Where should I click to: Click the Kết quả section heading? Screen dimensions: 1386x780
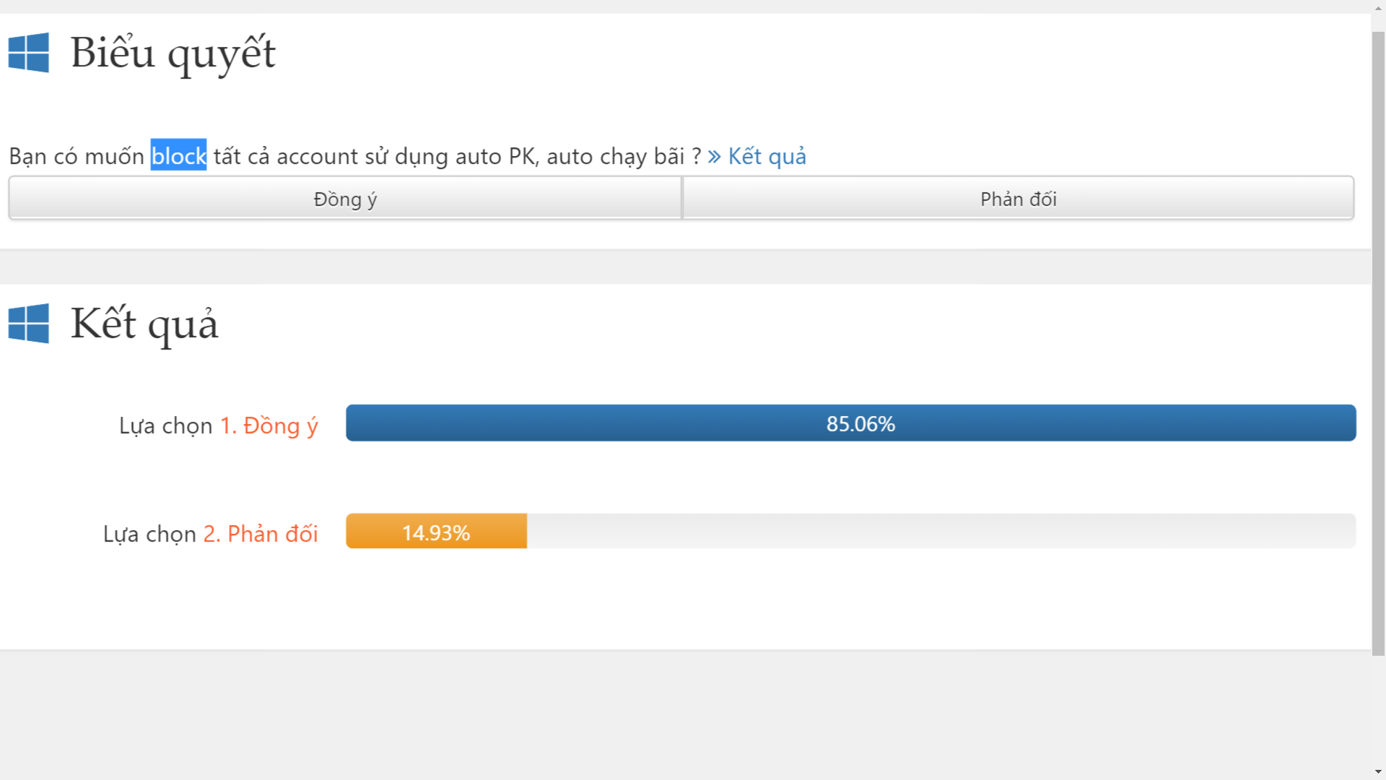coord(144,324)
